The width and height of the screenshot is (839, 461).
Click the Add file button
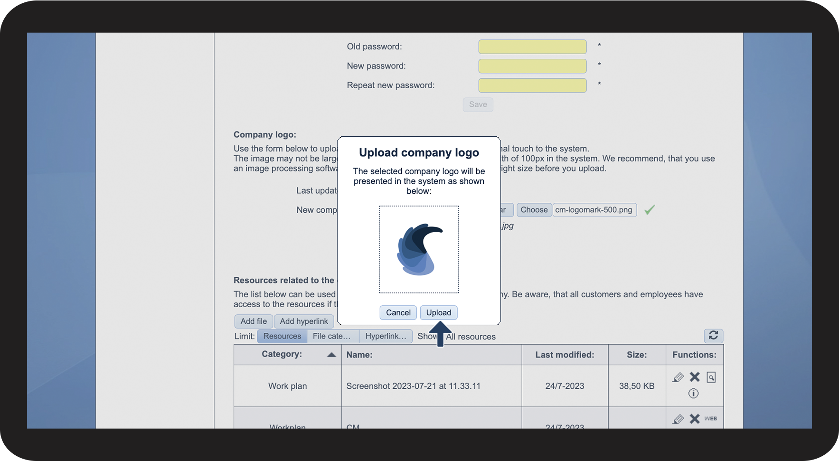coord(254,321)
